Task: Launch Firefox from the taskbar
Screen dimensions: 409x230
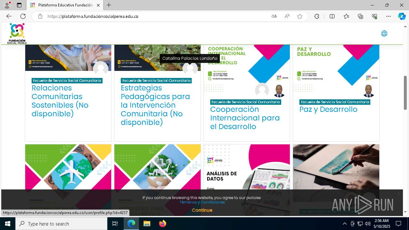Action: pos(162,224)
